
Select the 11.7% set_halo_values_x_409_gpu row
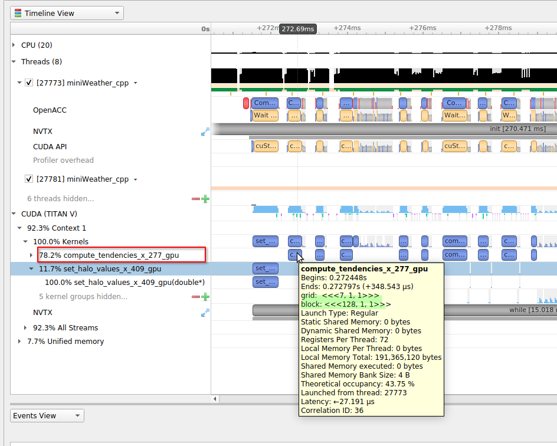100,269
